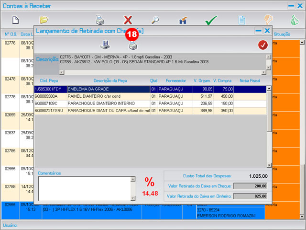Click the red percent symbol
This screenshot has width=306, height=230.
[x=150, y=182]
